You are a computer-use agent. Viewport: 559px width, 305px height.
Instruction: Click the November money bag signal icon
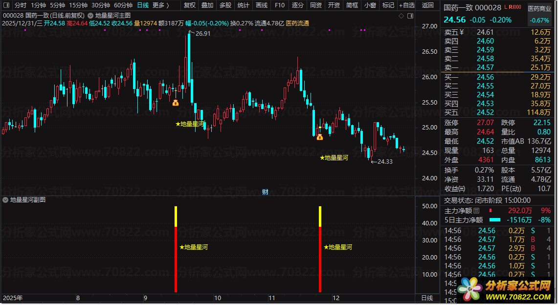320,136
